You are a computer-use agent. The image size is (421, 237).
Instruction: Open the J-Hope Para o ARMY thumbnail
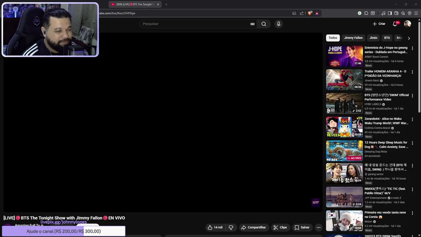click(344, 56)
